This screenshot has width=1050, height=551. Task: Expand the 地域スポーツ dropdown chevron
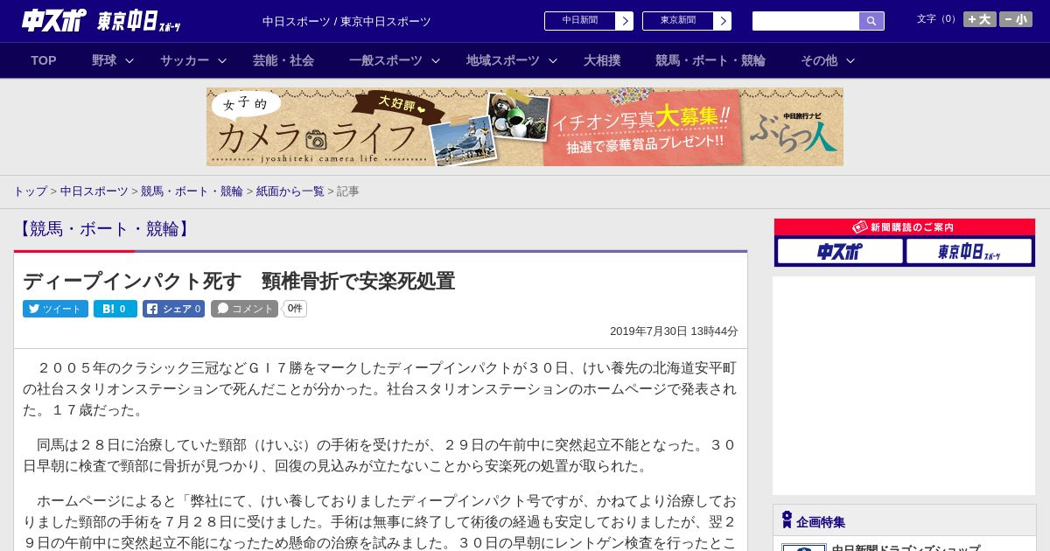pos(553,61)
